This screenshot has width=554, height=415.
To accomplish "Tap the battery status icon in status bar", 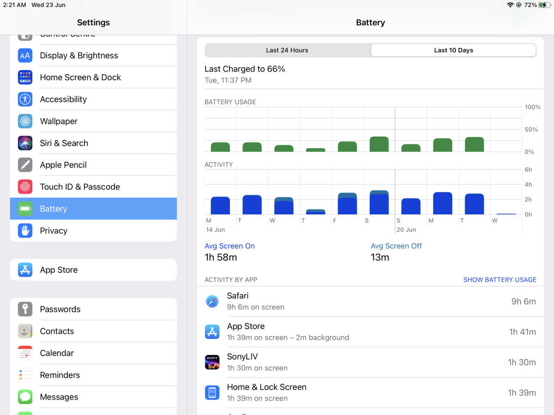I will 543,5.
